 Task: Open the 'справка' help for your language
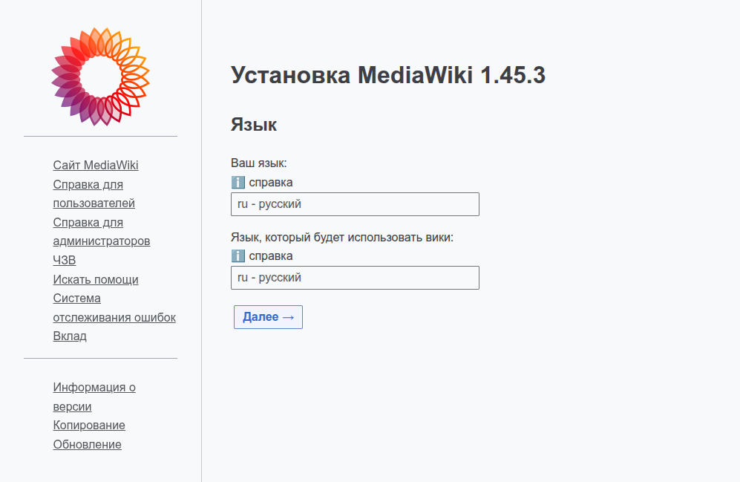(272, 182)
